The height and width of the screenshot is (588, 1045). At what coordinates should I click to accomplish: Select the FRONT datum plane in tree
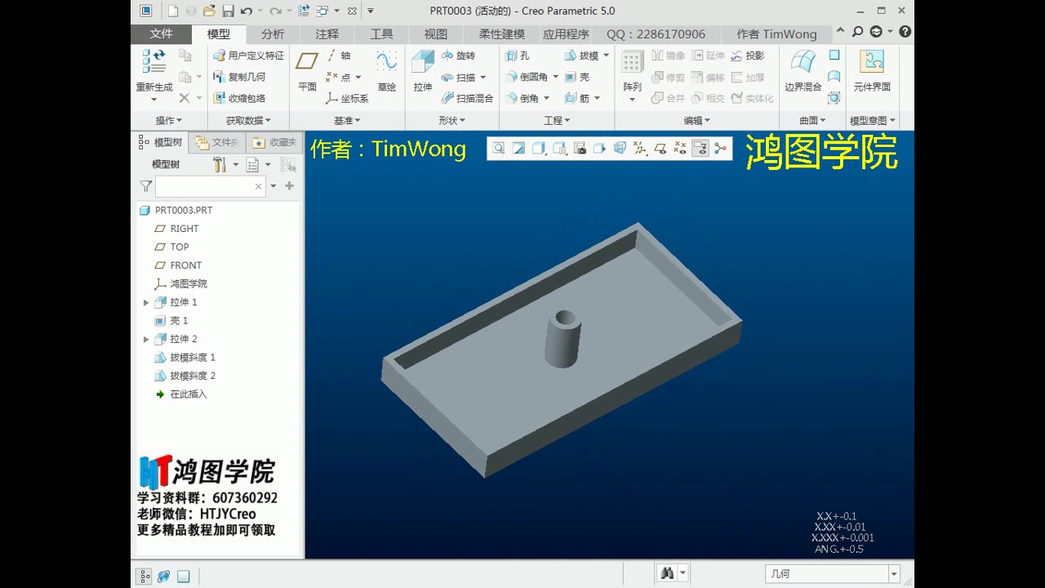[185, 265]
